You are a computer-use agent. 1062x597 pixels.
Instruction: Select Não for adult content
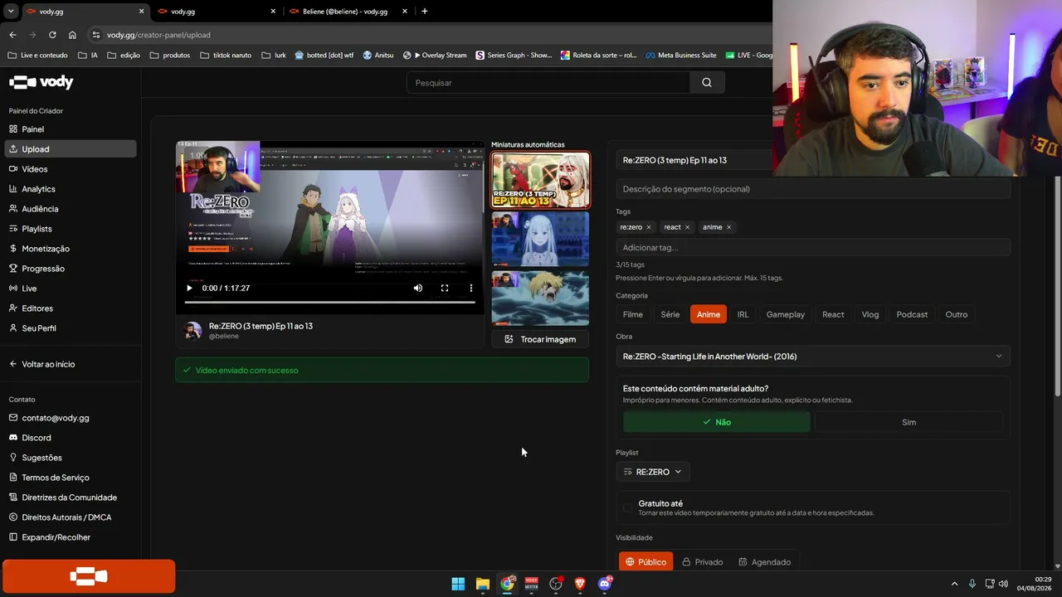click(717, 422)
